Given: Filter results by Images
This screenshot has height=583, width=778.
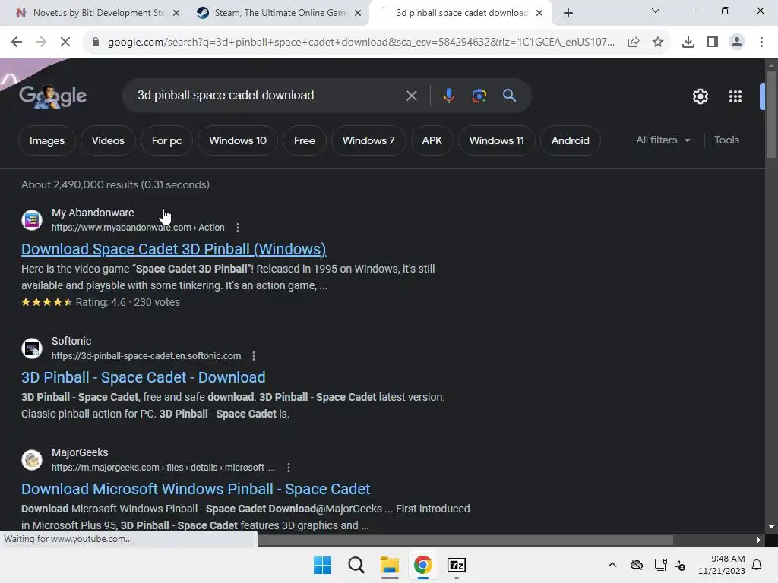Looking at the screenshot, I should click(47, 140).
